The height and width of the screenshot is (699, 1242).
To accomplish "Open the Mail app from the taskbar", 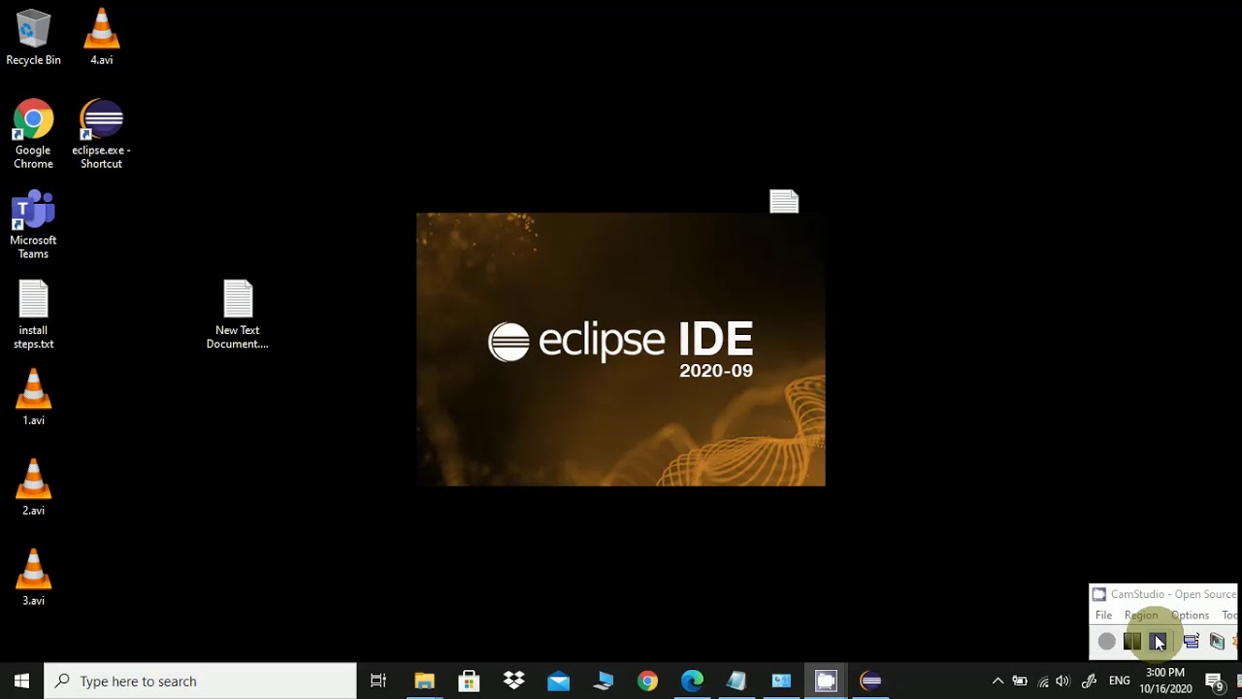I will (558, 681).
